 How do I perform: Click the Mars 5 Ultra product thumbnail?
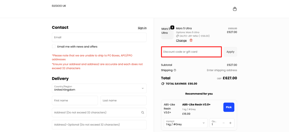pyautogui.click(x=167, y=33)
